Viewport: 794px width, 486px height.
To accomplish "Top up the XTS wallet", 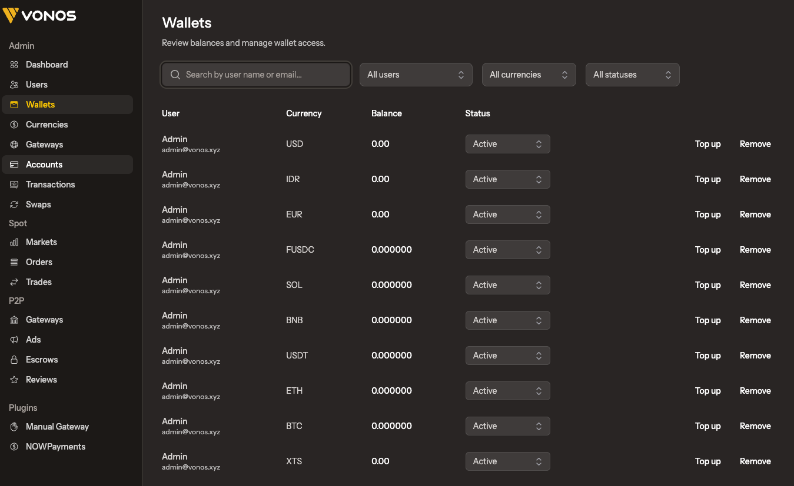I will 707,461.
